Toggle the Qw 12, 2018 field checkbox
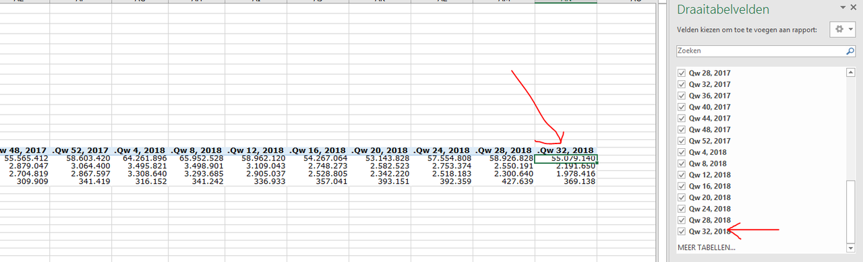 tap(682, 174)
